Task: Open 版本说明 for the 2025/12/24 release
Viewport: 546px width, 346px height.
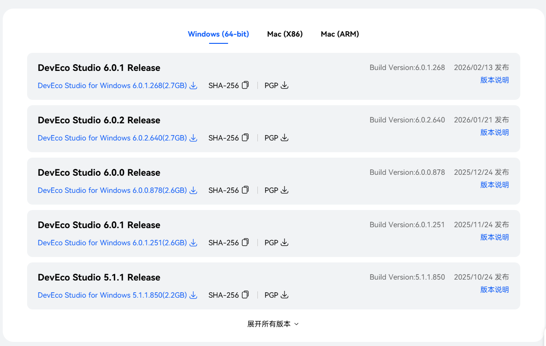Action: tap(495, 185)
